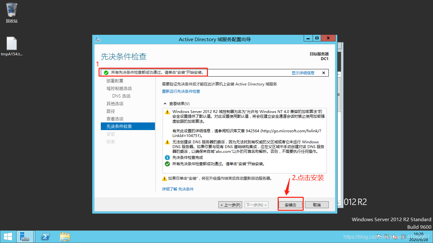
Task: Click the Action Center flag tray icon
Action: [x=379, y=236]
